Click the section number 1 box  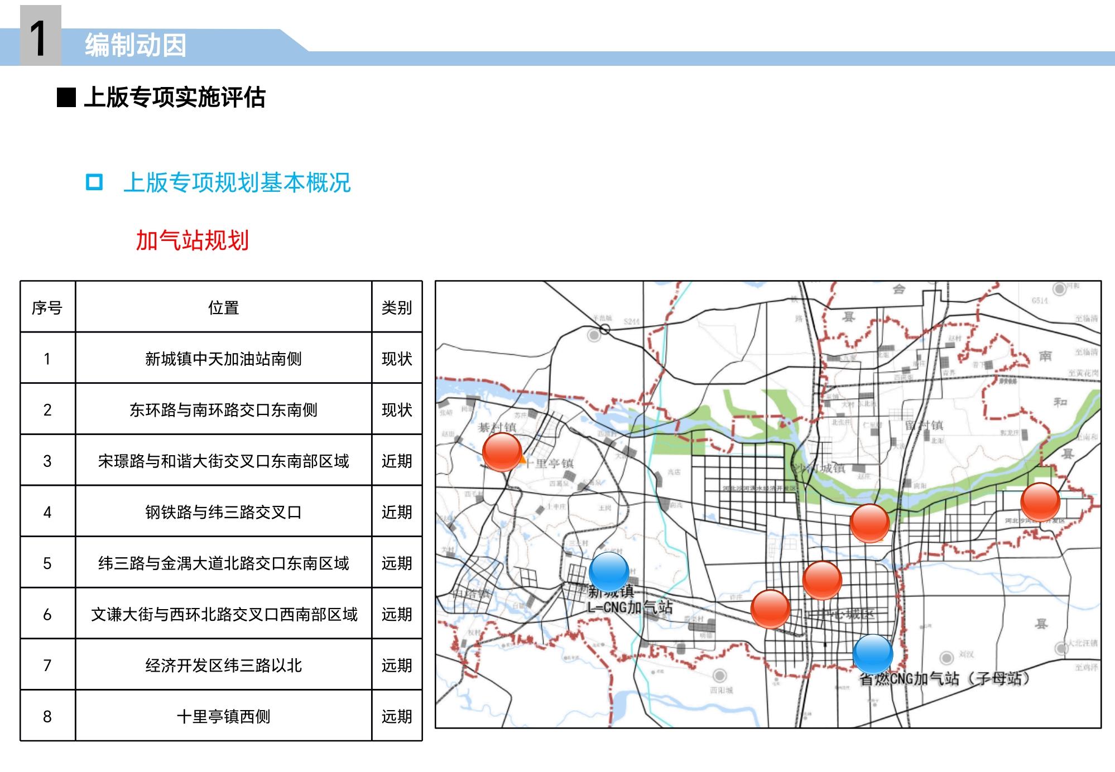click(40, 36)
